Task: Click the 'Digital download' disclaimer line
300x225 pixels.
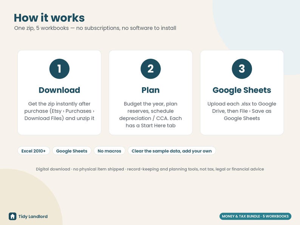Action: (x=150, y=169)
